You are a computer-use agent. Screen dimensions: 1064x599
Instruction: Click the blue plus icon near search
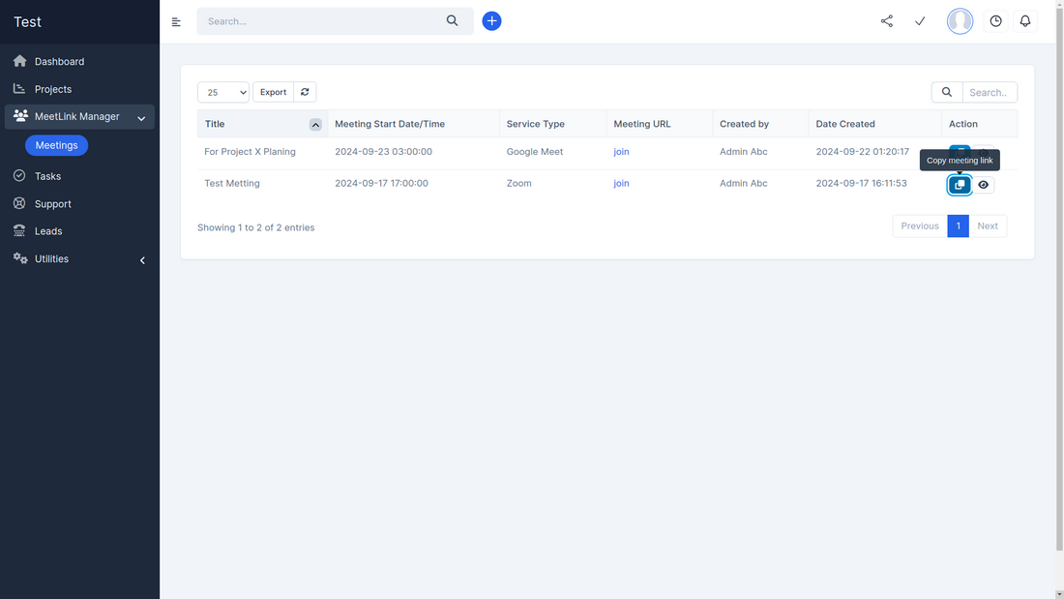coord(491,20)
